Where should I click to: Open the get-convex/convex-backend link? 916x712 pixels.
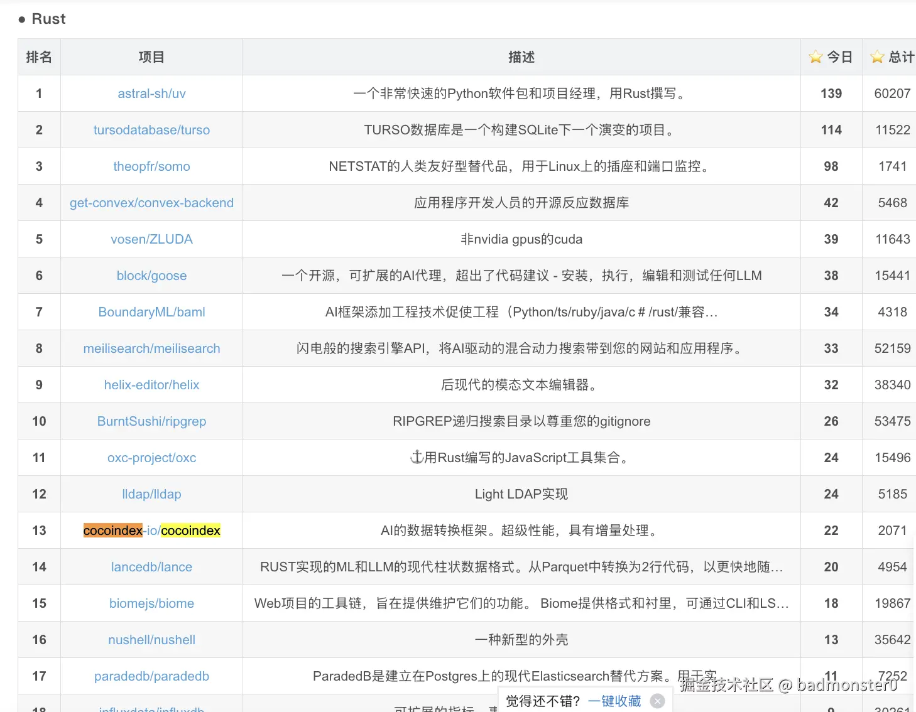[151, 203]
